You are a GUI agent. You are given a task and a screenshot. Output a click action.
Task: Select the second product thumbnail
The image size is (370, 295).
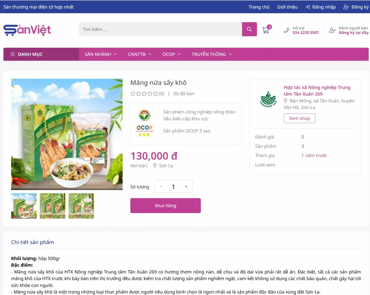[52, 206]
